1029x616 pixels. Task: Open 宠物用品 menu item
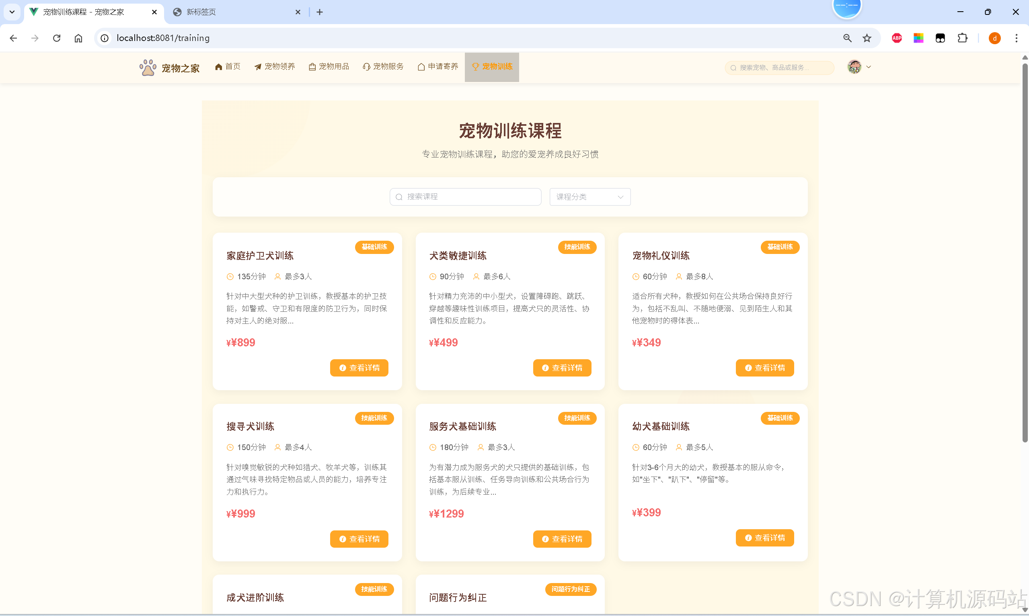pyautogui.click(x=329, y=67)
